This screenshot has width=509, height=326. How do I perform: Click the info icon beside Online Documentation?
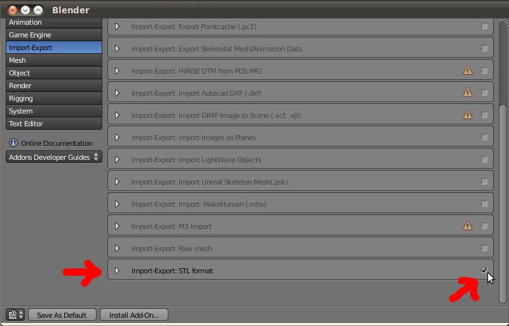click(13, 143)
